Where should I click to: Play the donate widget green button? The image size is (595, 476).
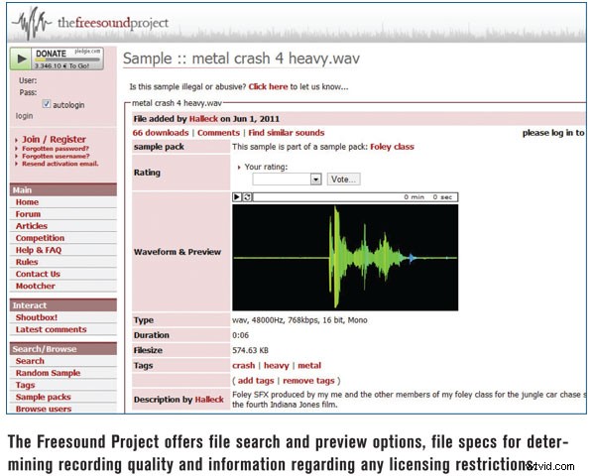pos(21,59)
